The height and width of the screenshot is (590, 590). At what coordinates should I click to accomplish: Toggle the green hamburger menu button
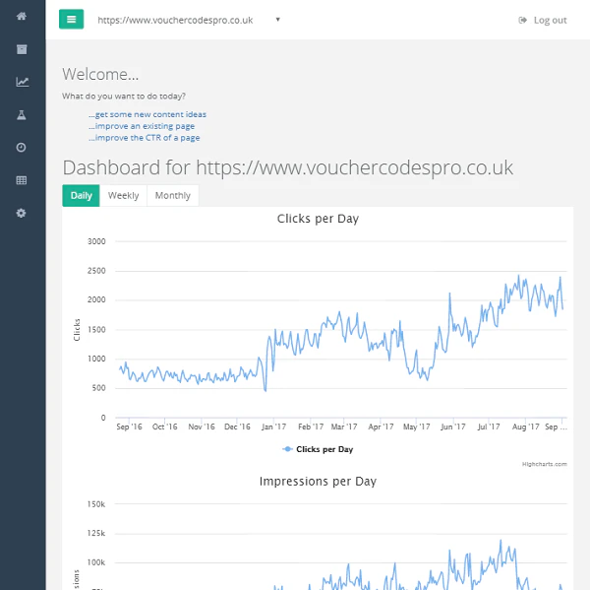71,20
